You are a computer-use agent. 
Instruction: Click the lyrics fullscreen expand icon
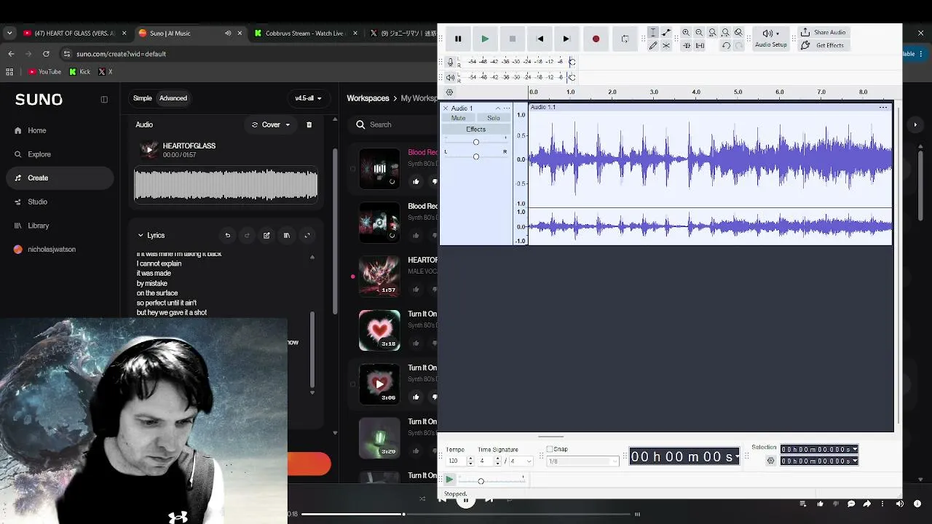[307, 236]
